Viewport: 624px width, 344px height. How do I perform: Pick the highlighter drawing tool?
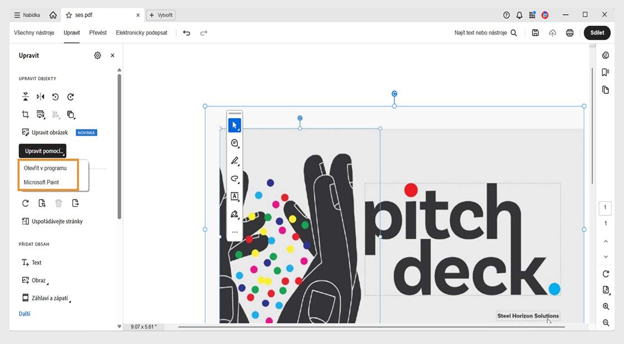pos(235,161)
